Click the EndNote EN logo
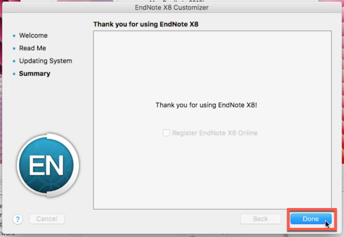This screenshot has width=344, height=237. (48, 165)
